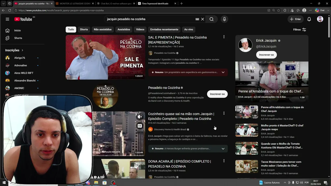Viewport: 331px width, 186px height.
Task: Open the DONA ACARAJÉ episode title
Action: (x=179, y=164)
